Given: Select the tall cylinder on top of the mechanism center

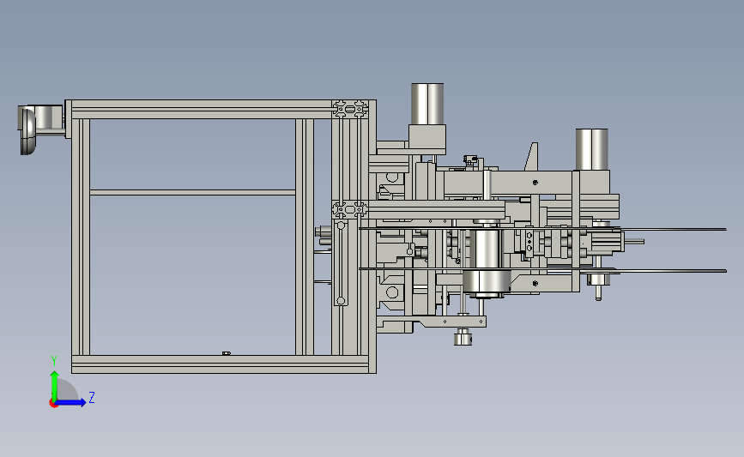Looking at the screenshot, I should [x=427, y=104].
